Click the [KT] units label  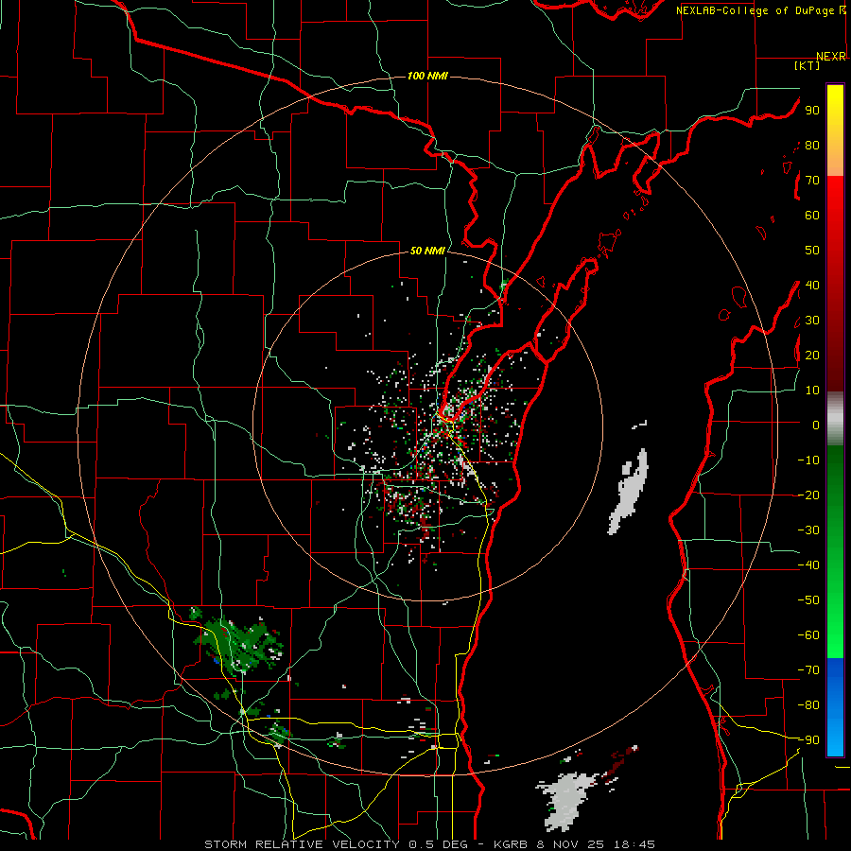point(807,65)
